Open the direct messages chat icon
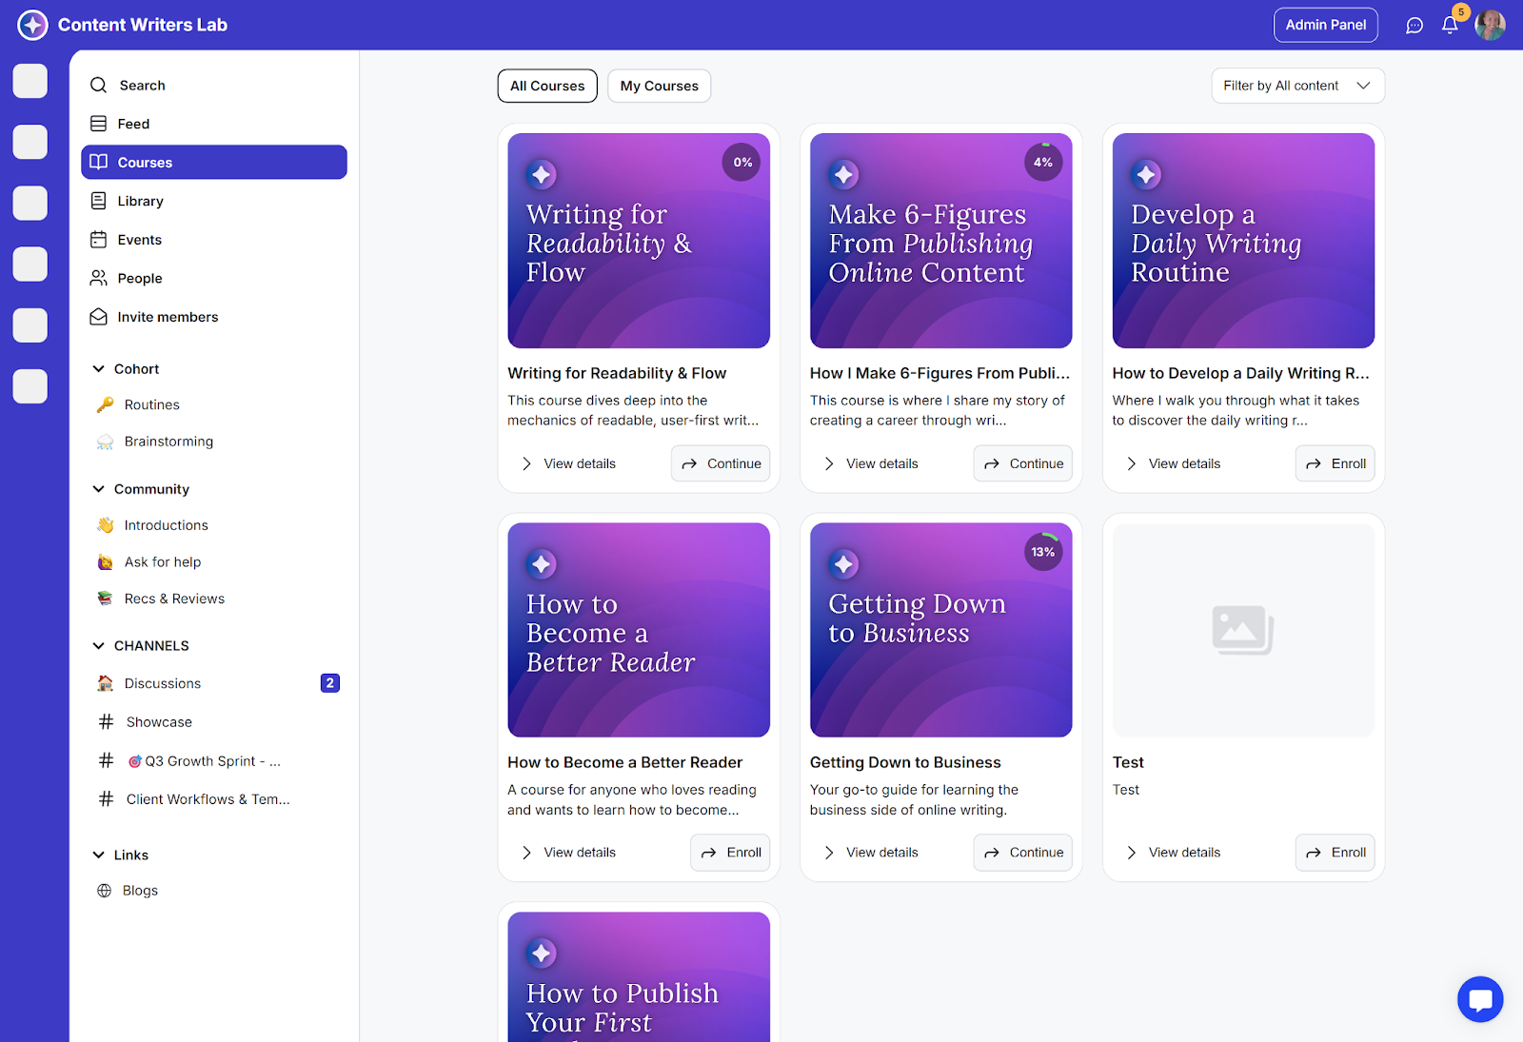 tap(1414, 26)
